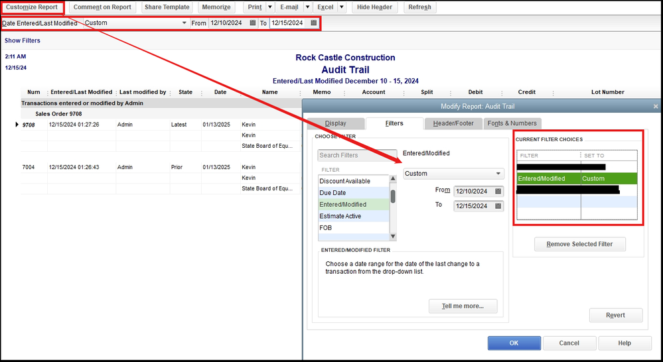
Task: Click the Lot Number column header
Action: pyautogui.click(x=608, y=92)
